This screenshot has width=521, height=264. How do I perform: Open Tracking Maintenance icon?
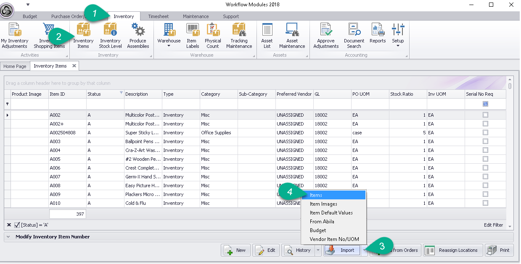pos(239,36)
